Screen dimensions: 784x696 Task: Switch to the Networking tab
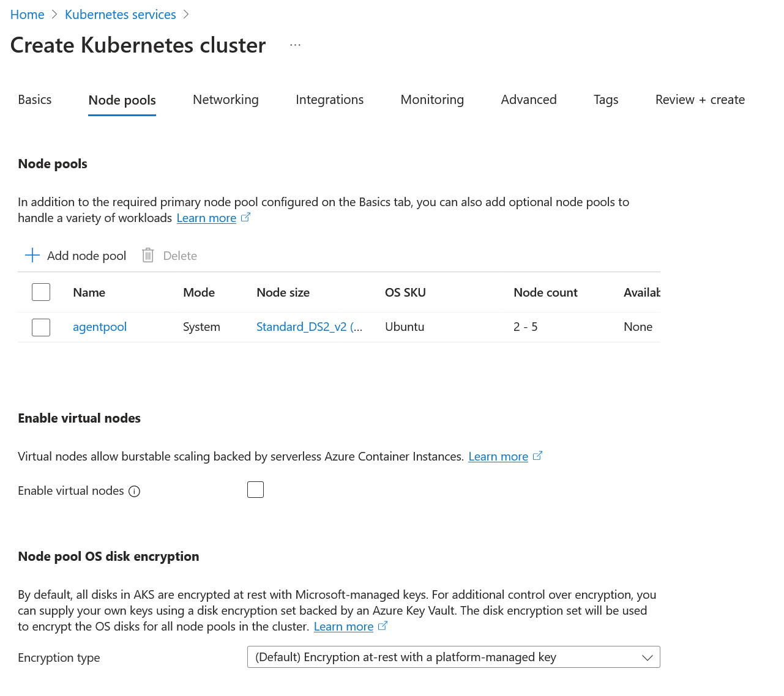pyautogui.click(x=226, y=100)
